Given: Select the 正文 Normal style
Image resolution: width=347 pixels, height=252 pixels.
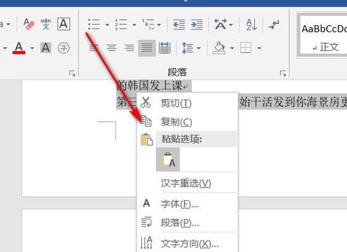Looking at the screenshot, I should tap(323, 35).
